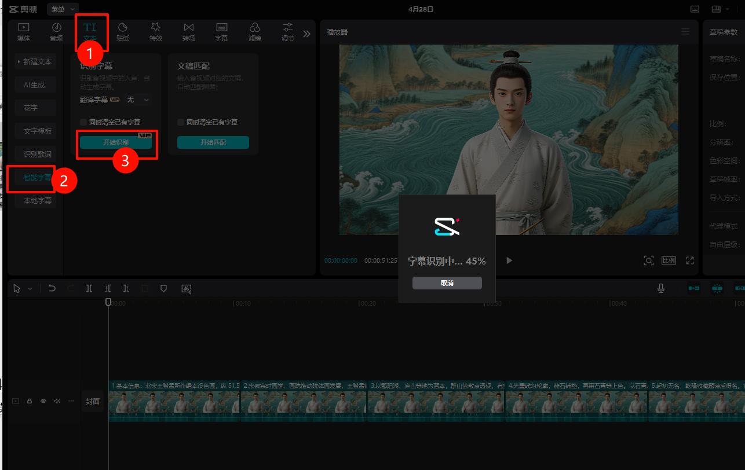Expand more tabs with double chevron

coord(307,34)
